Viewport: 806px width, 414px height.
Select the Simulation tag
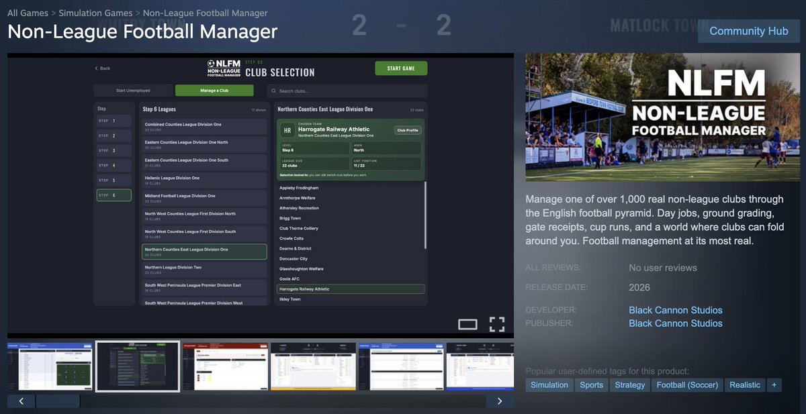click(x=549, y=385)
